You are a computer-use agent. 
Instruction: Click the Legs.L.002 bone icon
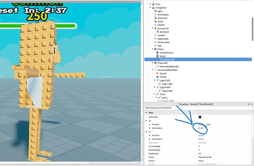159,84
